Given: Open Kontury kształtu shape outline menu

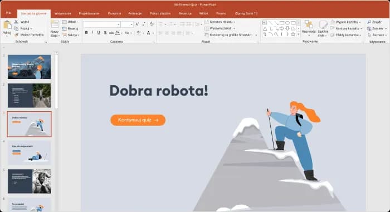Looking at the screenshot, I should 346,28.
